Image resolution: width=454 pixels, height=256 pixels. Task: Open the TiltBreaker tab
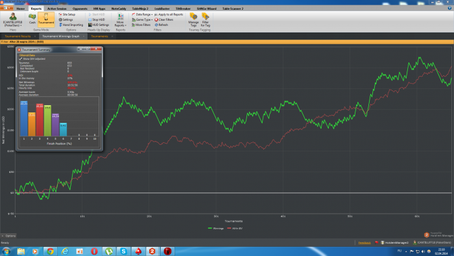[x=183, y=8]
